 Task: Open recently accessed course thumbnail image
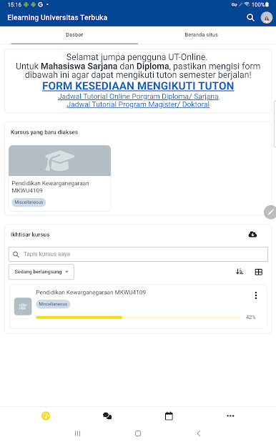(60, 161)
